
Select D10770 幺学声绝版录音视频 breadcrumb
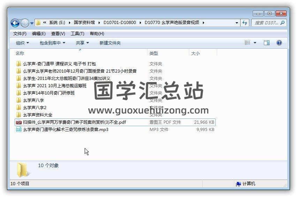[172, 23]
